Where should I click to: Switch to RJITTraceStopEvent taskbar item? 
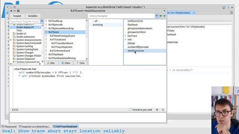[x=65, y=127]
